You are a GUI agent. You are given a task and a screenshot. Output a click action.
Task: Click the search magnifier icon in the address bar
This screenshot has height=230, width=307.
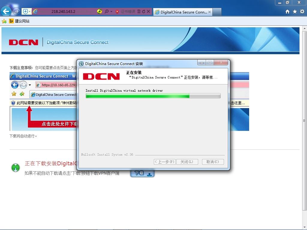pos(106,12)
